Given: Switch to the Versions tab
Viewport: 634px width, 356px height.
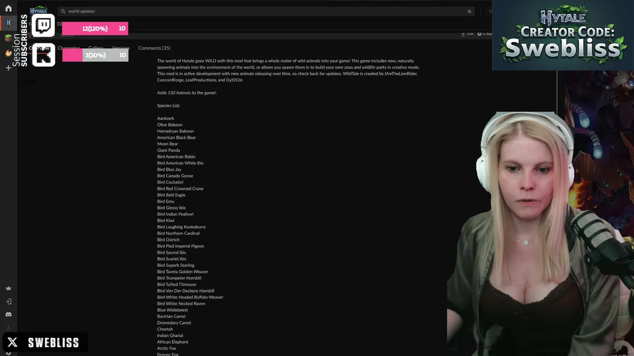Looking at the screenshot, I should coord(121,48).
